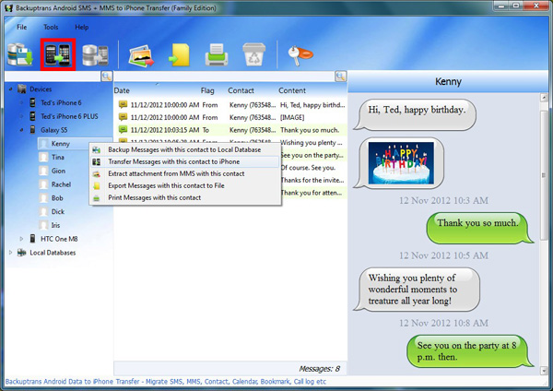This screenshot has width=553, height=391.
Task: Select the Gion contact in the tree
Action: click(58, 171)
